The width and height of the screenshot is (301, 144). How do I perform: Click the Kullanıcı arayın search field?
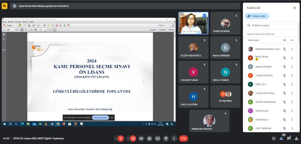271,25
